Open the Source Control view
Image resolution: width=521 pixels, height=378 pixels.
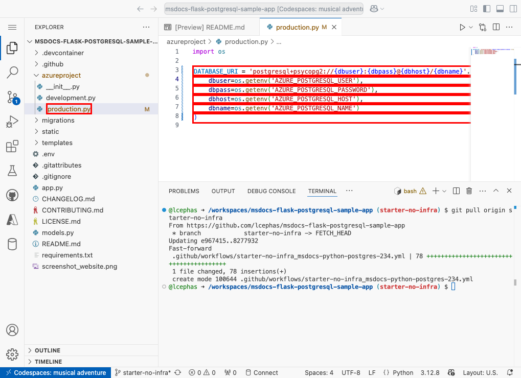pos(12,97)
